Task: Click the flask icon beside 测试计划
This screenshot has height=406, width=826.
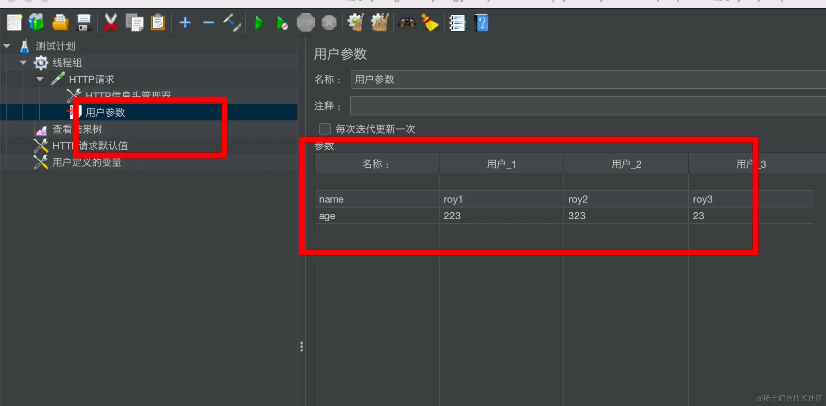Action: coord(25,46)
